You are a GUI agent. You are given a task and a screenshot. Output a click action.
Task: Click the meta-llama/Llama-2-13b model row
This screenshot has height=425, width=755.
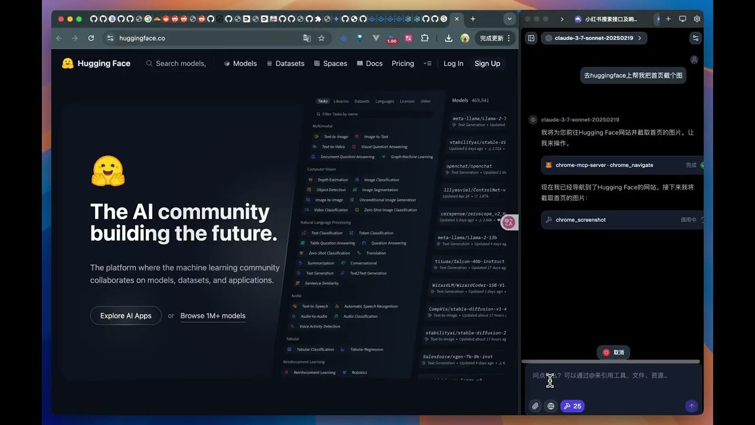[x=471, y=240]
